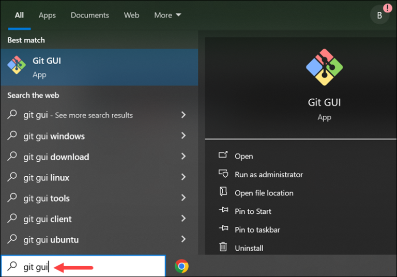The height and width of the screenshot is (277, 397).
Task: Open Chrome from the taskbar
Action: click(x=181, y=266)
